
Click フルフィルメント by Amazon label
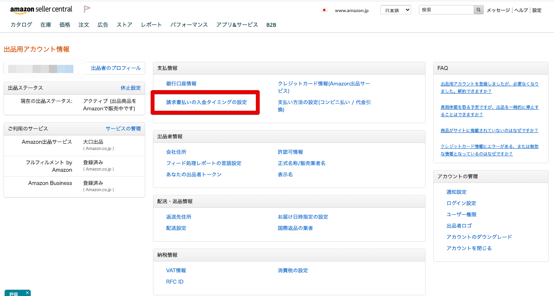click(x=49, y=166)
